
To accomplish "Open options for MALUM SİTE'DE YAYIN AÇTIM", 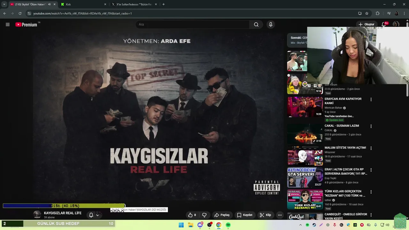I will click(371, 148).
